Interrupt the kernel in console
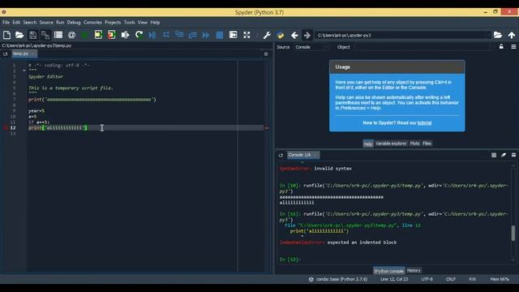This screenshot has height=292, width=519. (494, 155)
